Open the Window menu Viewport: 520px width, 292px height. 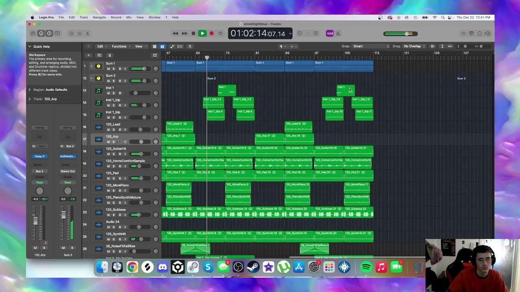(x=154, y=17)
